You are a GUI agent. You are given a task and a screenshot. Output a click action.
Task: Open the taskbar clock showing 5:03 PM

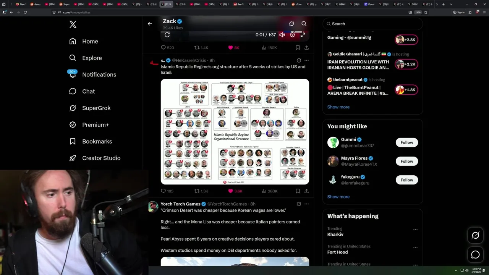476,270
